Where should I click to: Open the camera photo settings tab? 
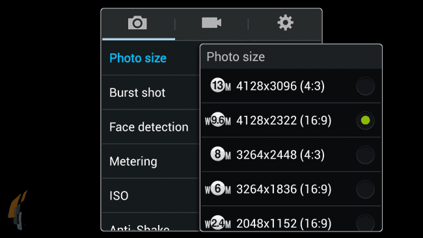click(x=137, y=23)
